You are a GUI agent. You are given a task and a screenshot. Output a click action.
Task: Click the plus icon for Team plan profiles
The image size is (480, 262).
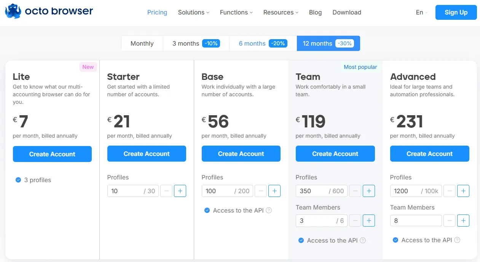369,191
